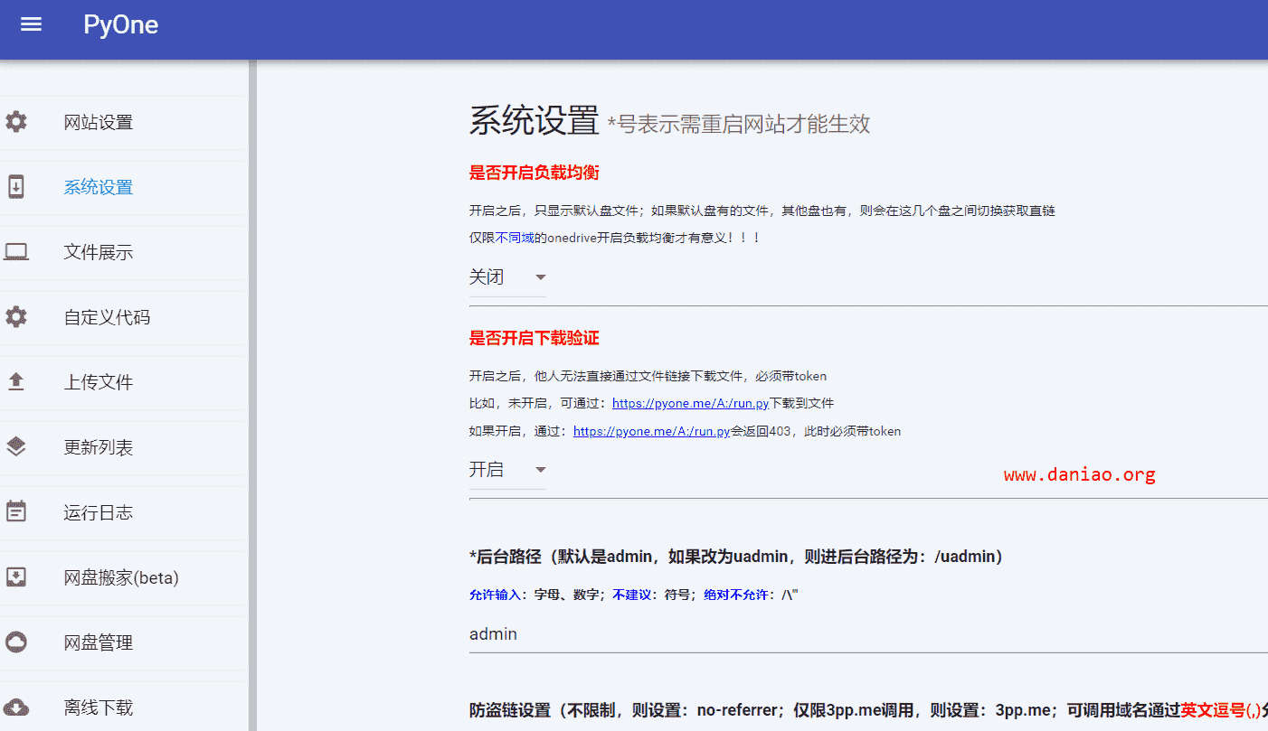Click the 系统设置 page title

pyautogui.click(x=534, y=120)
